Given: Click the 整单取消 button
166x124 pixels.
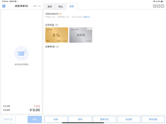Looking at the screenshot, I should [8, 119].
